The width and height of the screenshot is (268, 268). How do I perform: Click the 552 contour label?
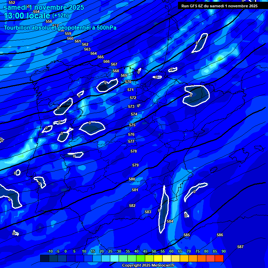click(12, 2)
